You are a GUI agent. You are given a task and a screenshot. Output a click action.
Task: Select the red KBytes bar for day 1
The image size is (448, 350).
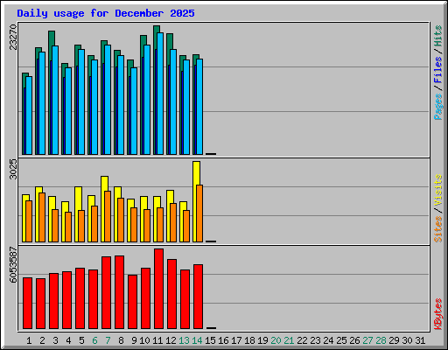27,304
